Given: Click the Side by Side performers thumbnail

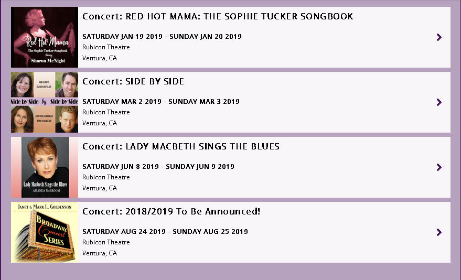Looking at the screenshot, I should click(45, 102).
